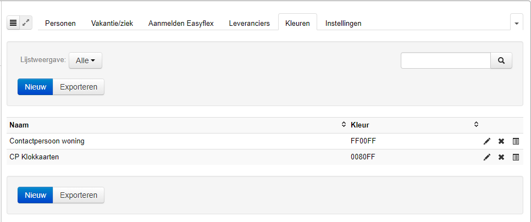Viewport: 531px width, 222px height.
Task: Sort by the Kleur column arrows
Action: pos(476,125)
